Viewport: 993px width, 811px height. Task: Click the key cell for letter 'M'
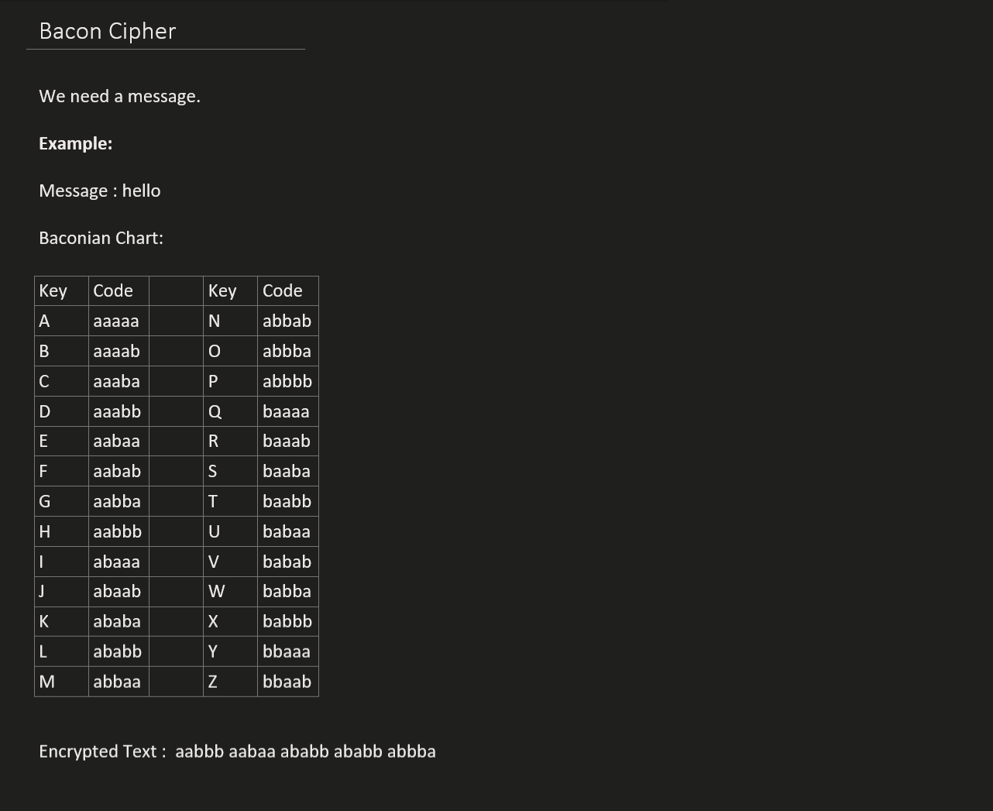[x=61, y=682]
